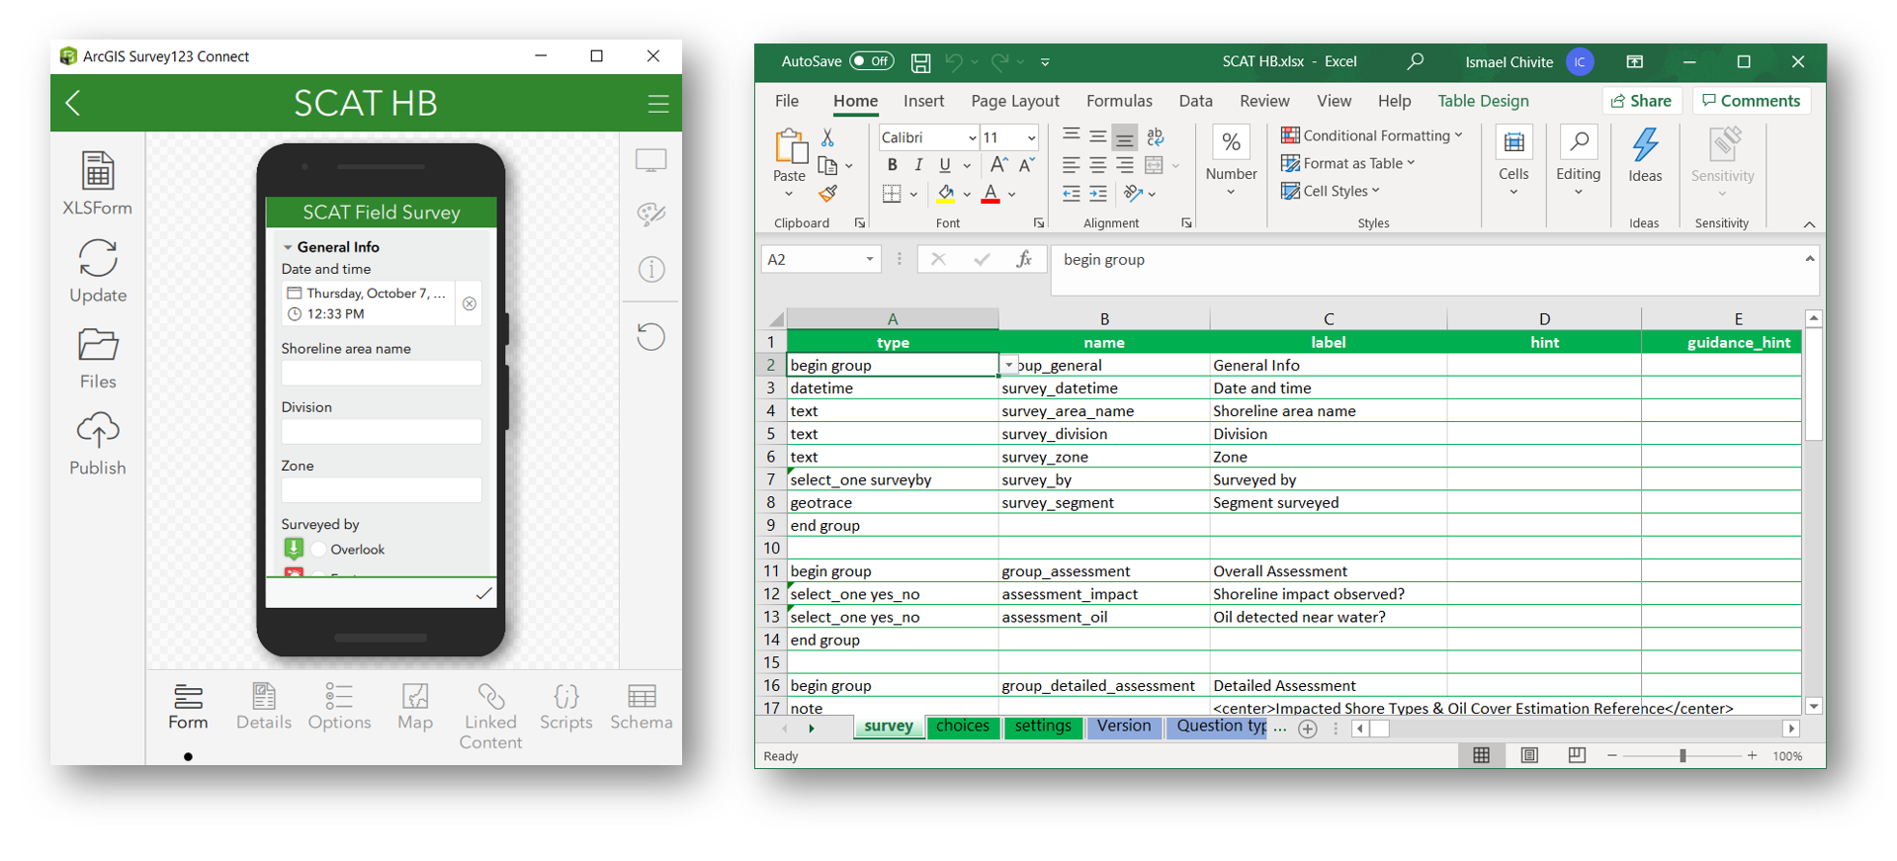Toggle bold formatting in Excel
Viewport: 1897px width, 861px height.
coord(892,165)
